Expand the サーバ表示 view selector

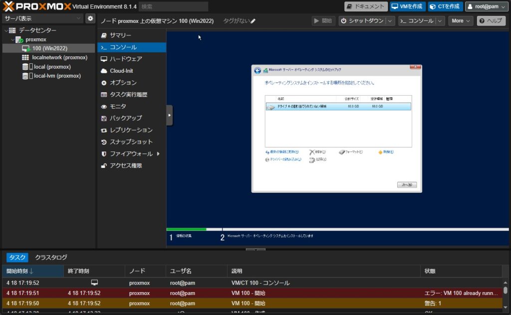coord(79,18)
